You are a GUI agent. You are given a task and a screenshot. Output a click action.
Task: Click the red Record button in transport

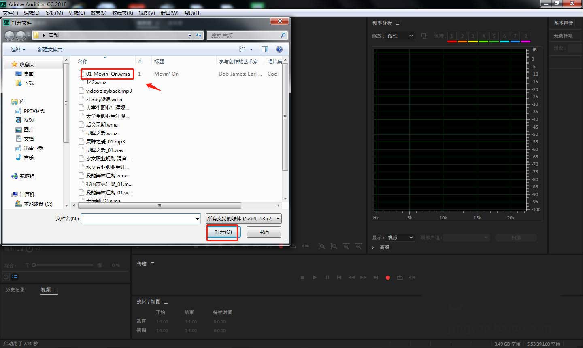click(x=387, y=278)
